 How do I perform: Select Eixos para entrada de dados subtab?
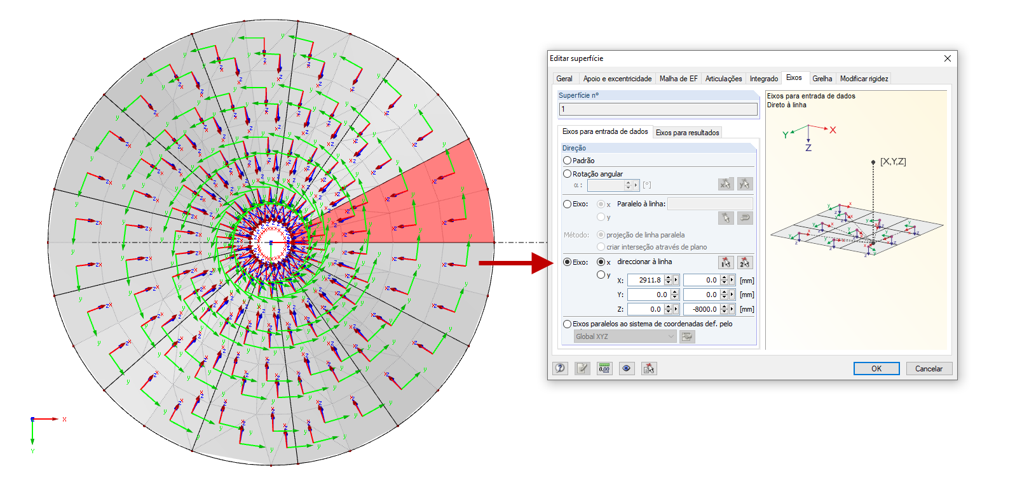point(605,131)
